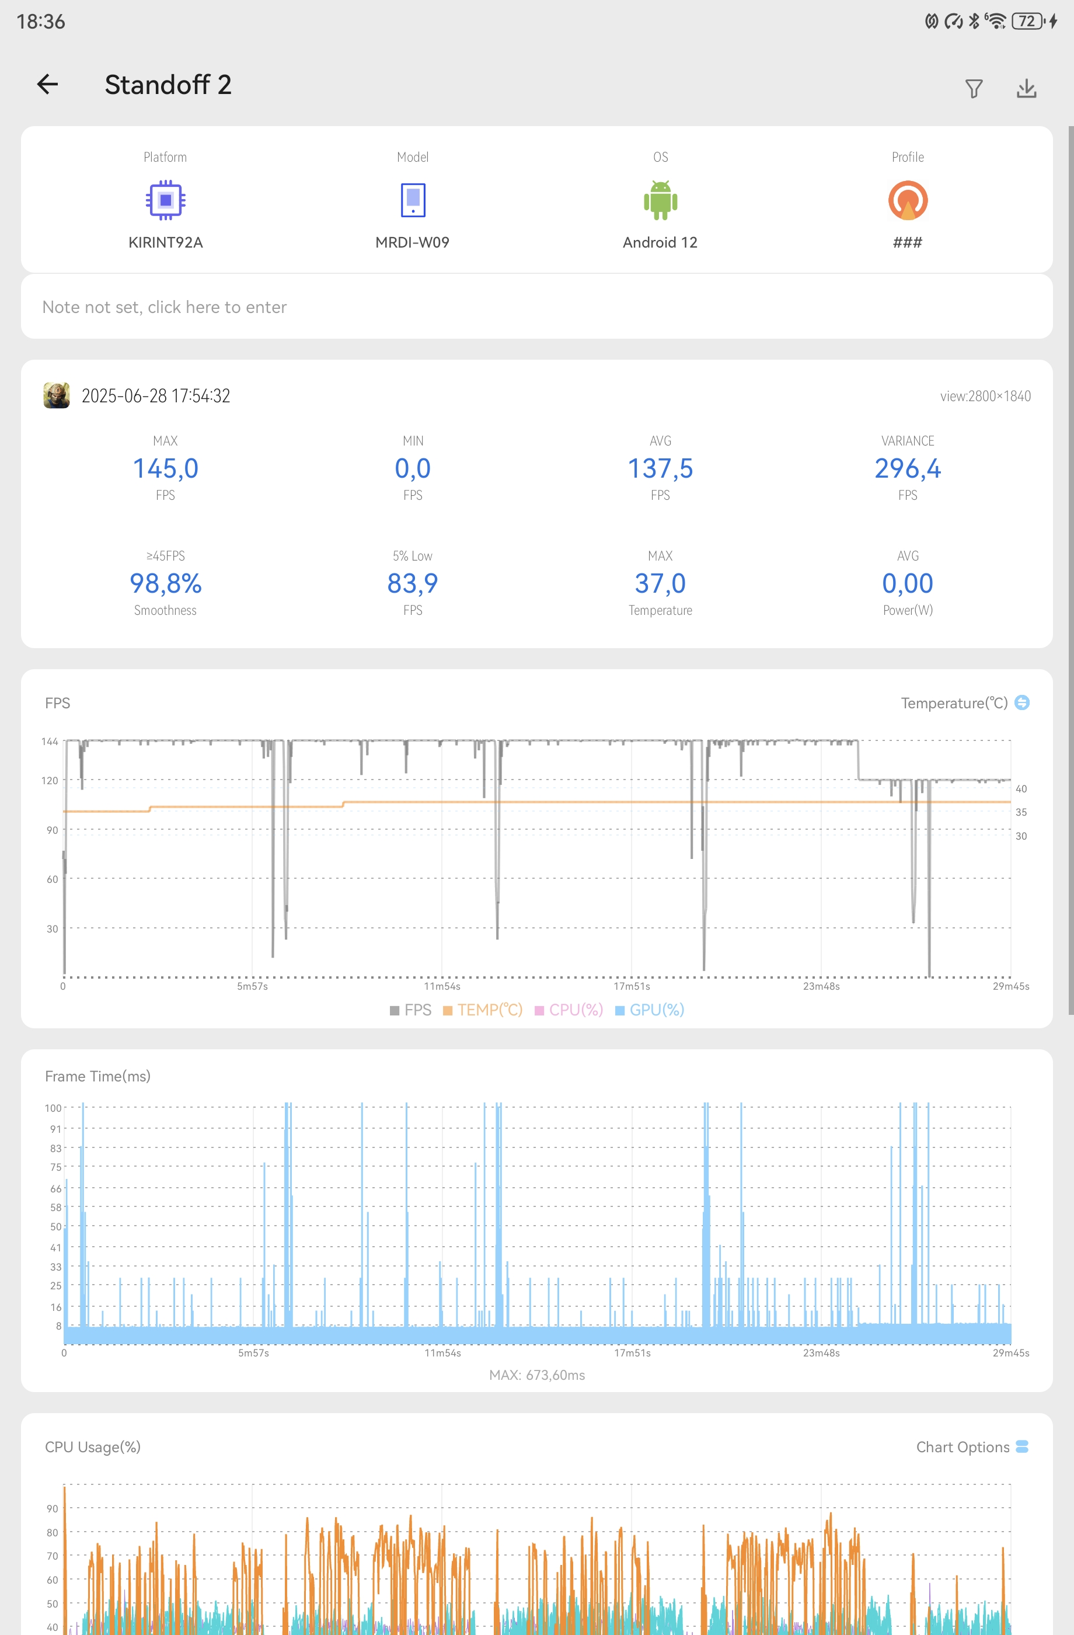Click the right-side vertical scrollbar
The height and width of the screenshot is (1635, 1074).
tap(1070, 570)
